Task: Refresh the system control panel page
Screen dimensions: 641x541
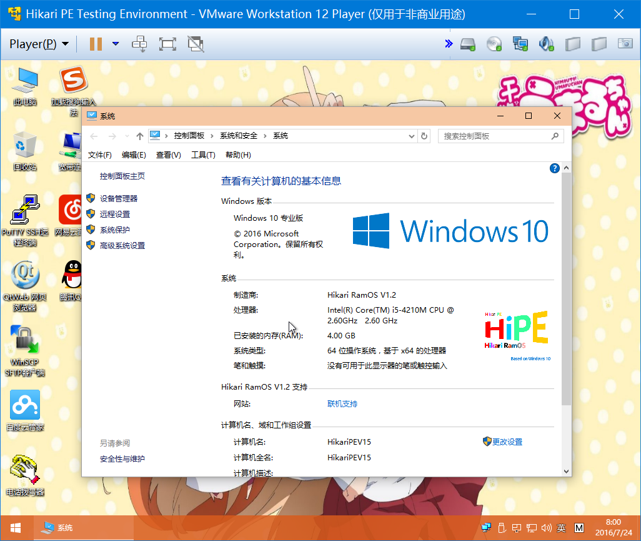Action: click(424, 136)
